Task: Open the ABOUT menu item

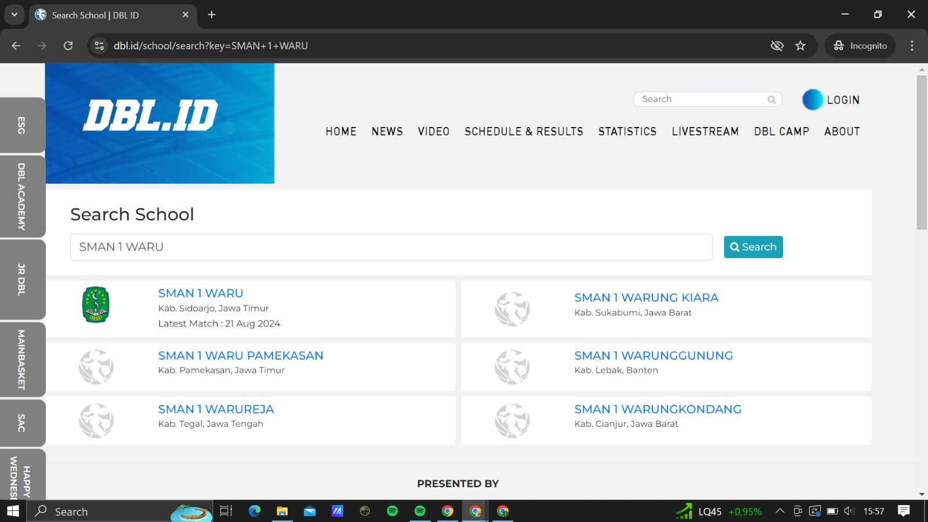Action: coord(842,132)
